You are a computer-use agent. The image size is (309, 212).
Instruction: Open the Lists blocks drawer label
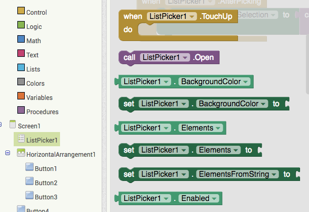(33, 69)
